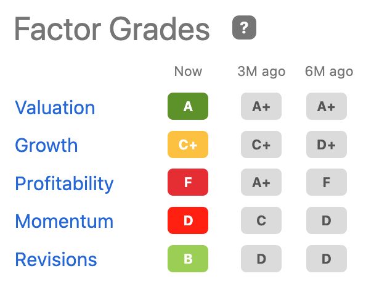Screen dimensions: 366x284
Task: Click the green Valuation A grade badge
Action: pyautogui.click(x=188, y=106)
